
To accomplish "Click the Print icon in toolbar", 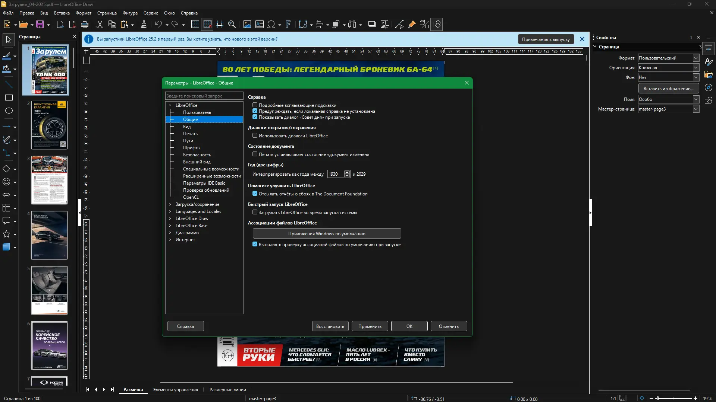I will (x=85, y=25).
